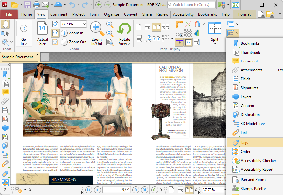Select Content from panes menu
This screenshot has width=283, height=195.
[247, 106]
